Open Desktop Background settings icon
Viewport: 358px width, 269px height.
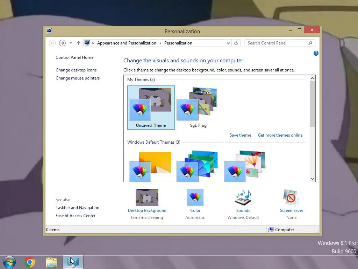point(147,198)
